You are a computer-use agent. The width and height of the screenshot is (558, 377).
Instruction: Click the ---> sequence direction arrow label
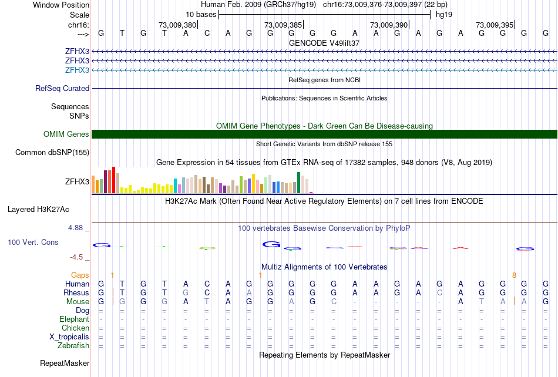[83, 34]
